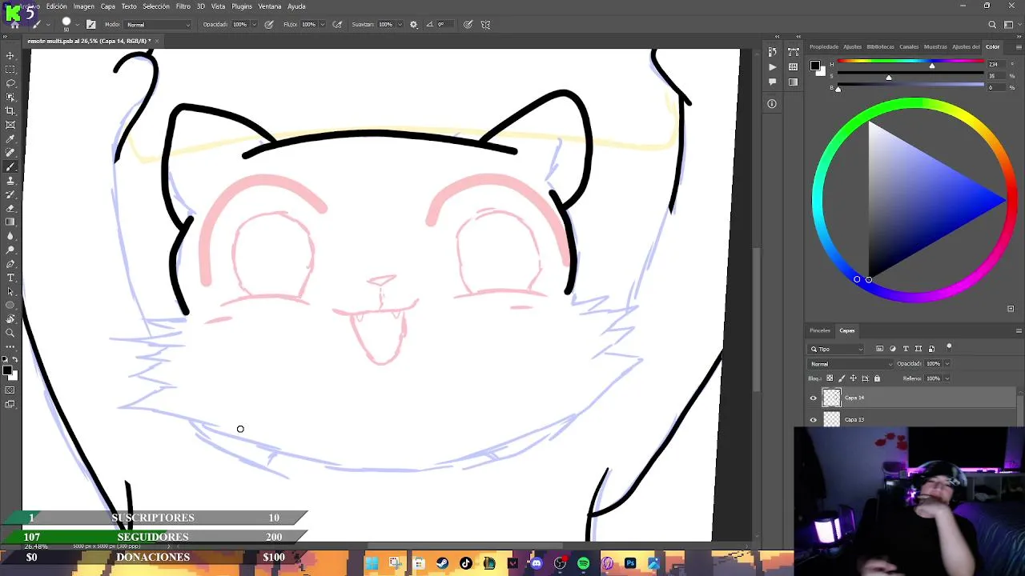The image size is (1025, 576).
Task: Select the Zoom tool
Action: [x=10, y=333]
